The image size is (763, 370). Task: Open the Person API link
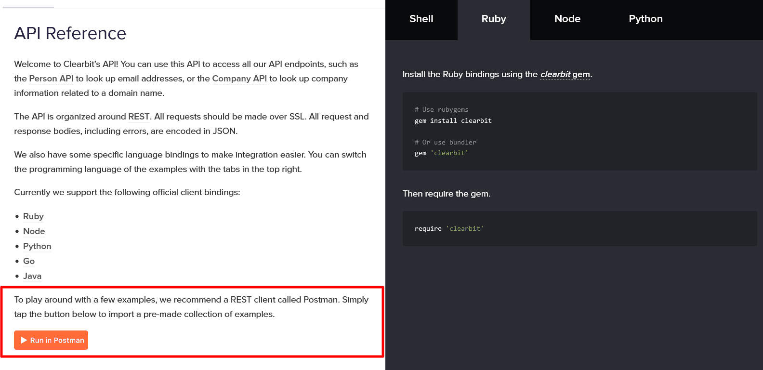(51, 79)
